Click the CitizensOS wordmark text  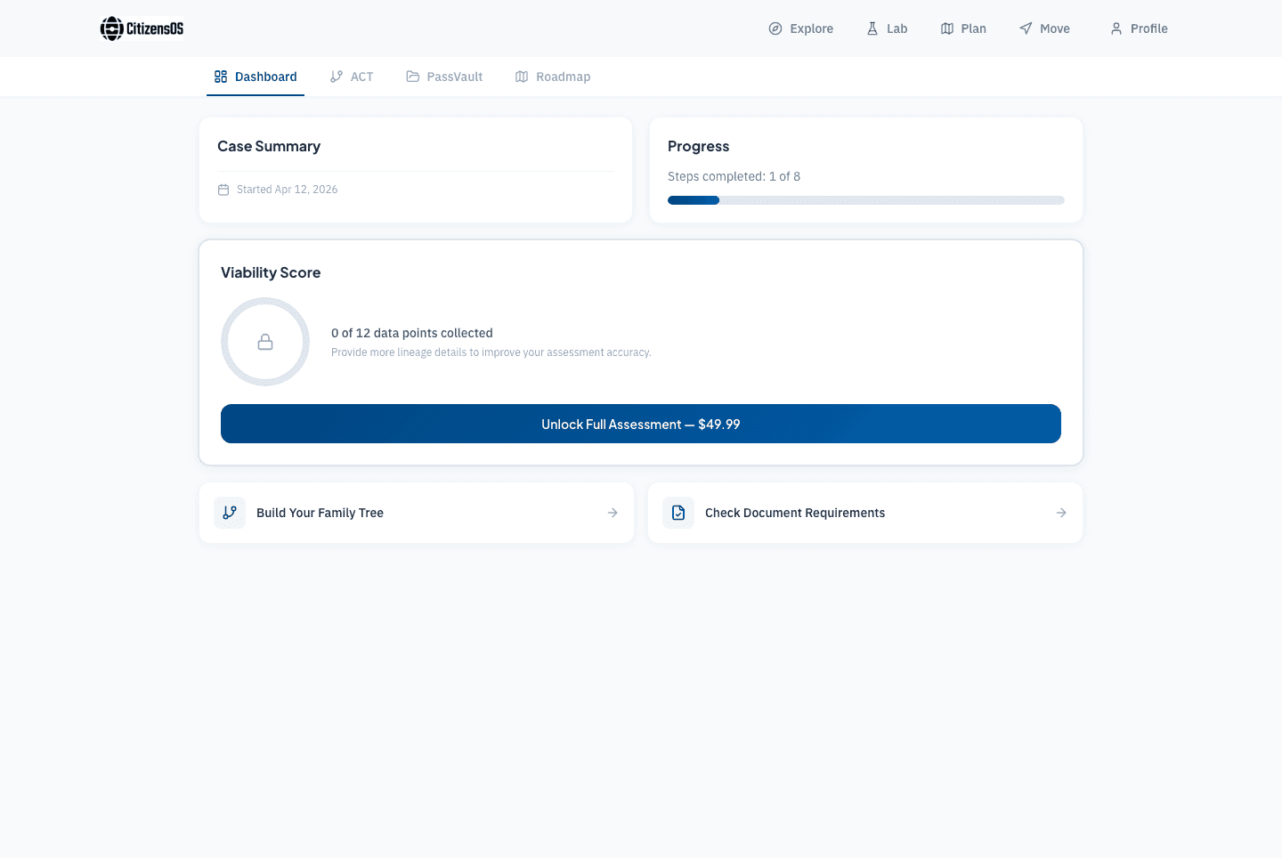(x=155, y=28)
